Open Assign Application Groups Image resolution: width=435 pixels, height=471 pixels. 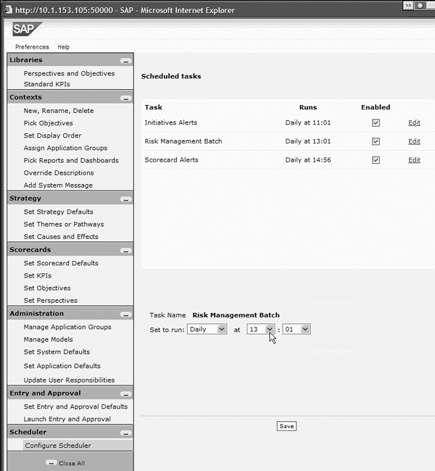pyautogui.click(x=65, y=148)
